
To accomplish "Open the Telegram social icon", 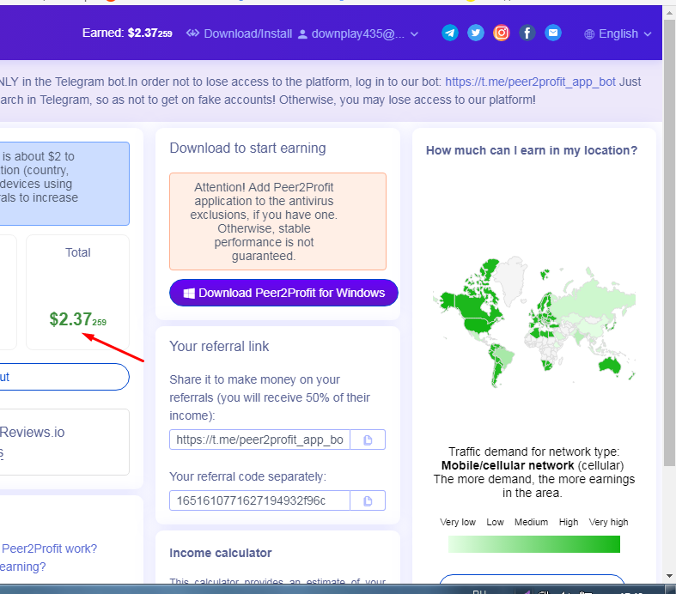I will (x=449, y=33).
